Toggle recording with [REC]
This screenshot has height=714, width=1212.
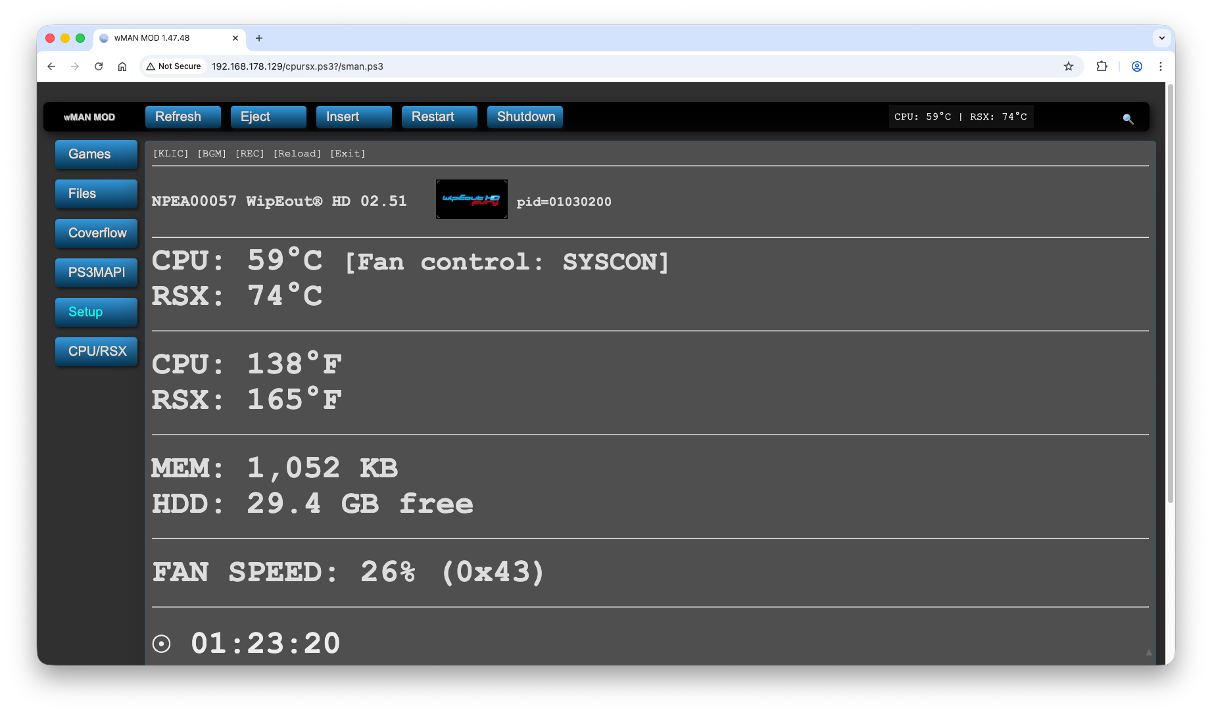coord(249,153)
